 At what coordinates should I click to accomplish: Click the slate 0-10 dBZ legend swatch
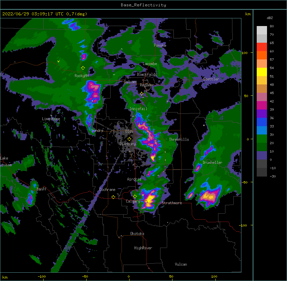coord(262,156)
